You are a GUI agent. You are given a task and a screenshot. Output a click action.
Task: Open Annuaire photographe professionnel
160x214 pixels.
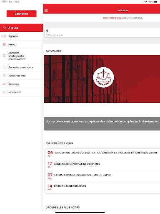[x=21, y=56]
